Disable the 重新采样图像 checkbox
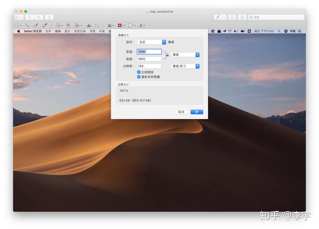The image size is (319, 229). click(x=139, y=77)
